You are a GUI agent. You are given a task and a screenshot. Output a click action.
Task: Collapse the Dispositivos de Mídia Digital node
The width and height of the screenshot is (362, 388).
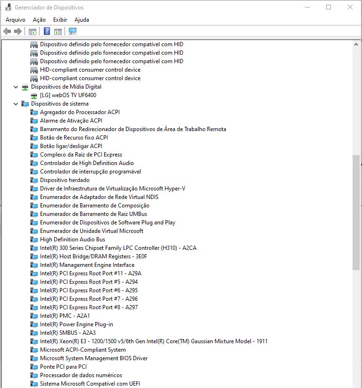pos(16,87)
